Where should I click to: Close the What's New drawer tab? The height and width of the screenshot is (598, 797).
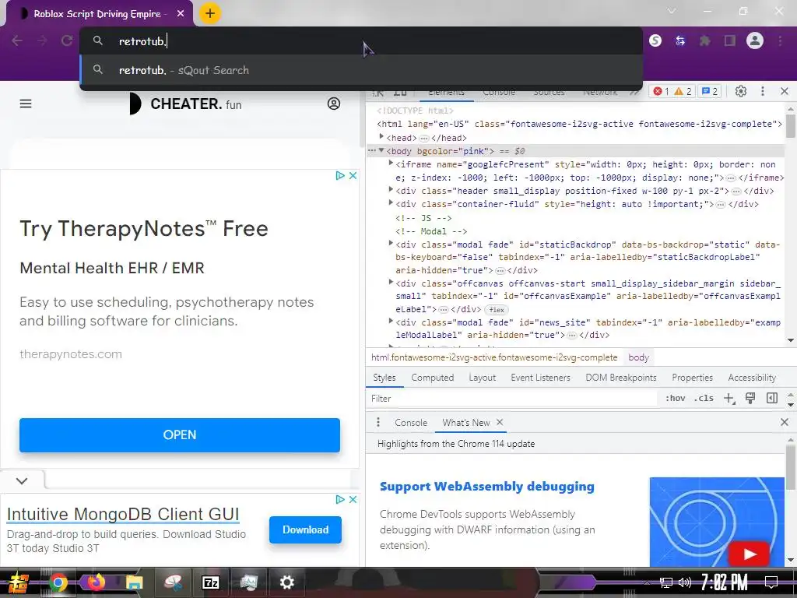click(x=500, y=422)
